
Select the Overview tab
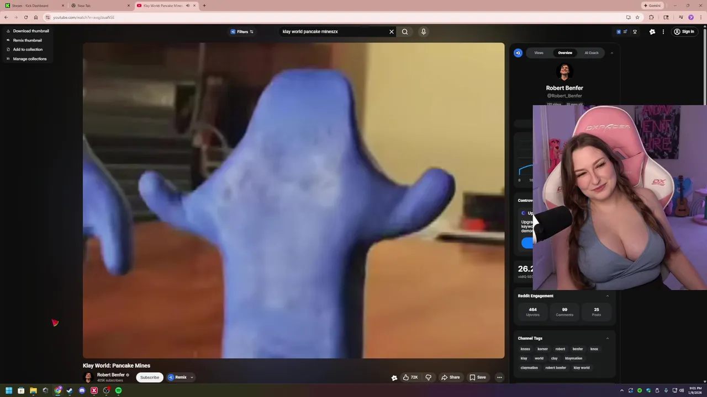tap(565, 53)
